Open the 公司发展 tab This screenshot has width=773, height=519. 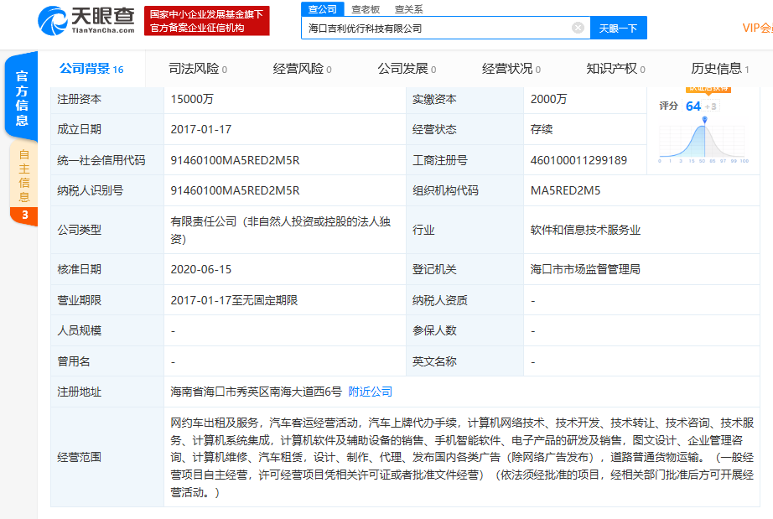pyautogui.click(x=406, y=69)
